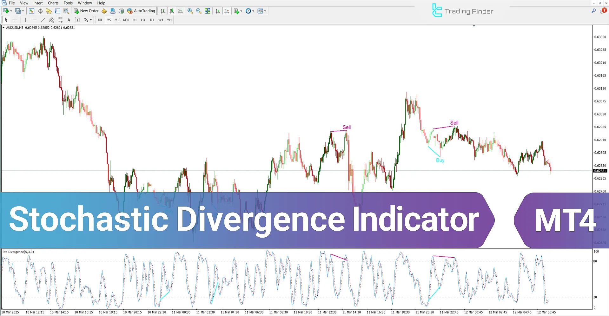
Task: Toggle AutoTrading on or off
Action: (x=141, y=11)
